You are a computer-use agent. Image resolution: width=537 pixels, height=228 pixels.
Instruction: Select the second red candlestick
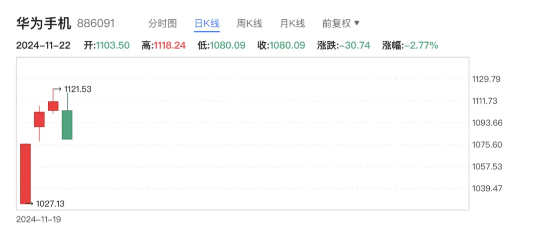[x=39, y=120]
